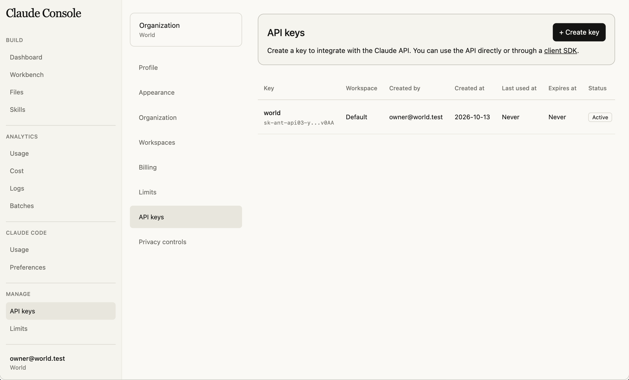Open Privacy controls settings
Screen dimensions: 629x380
(x=186, y=242)
